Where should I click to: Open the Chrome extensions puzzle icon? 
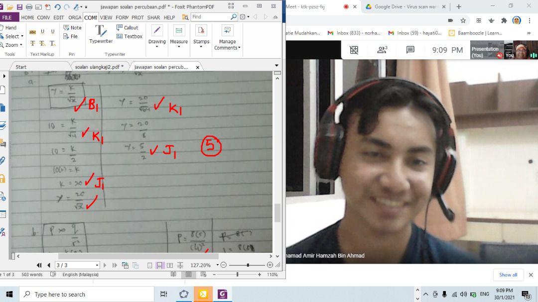click(x=504, y=20)
